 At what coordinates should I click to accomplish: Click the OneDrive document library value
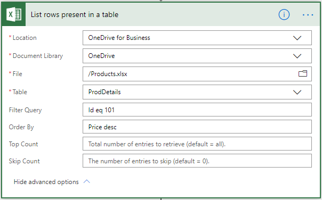101,56
